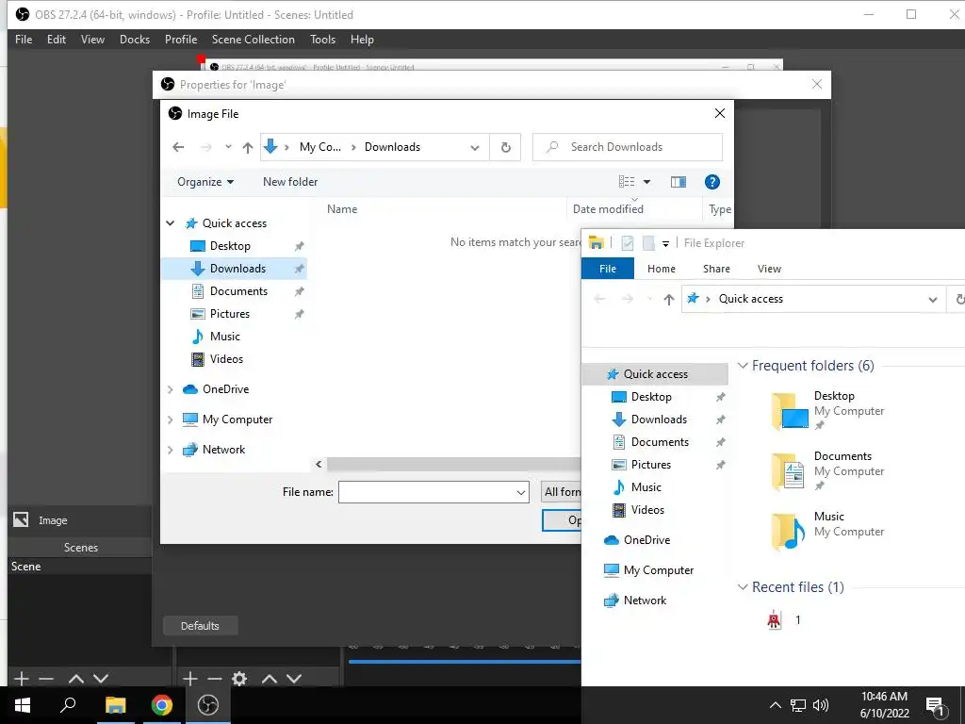Toggle the preview pane icon
The width and height of the screenshot is (965, 724).
pos(679,182)
